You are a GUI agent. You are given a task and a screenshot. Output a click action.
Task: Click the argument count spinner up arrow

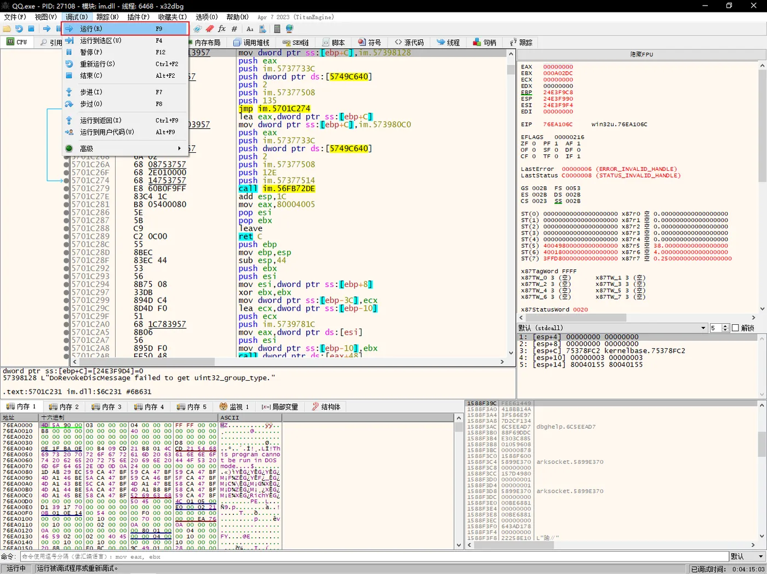(725, 326)
